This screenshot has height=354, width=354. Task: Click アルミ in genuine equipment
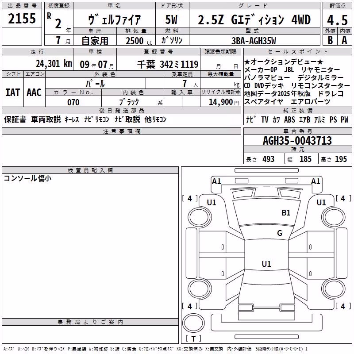(319, 119)
